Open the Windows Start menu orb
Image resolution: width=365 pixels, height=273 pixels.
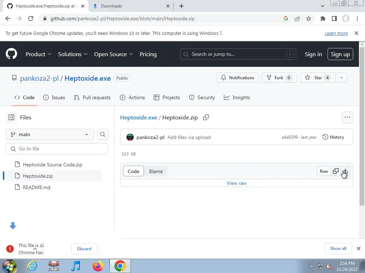[10, 266]
